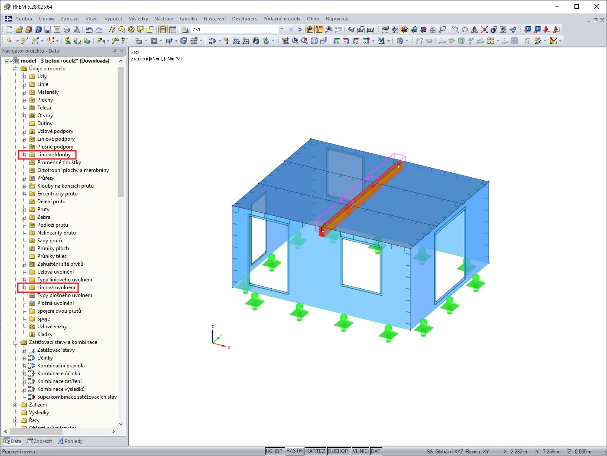Click the color scale rainbow icon
Image resolution: width=607 pixels, height=456 pixels.
tap(553, 41)
